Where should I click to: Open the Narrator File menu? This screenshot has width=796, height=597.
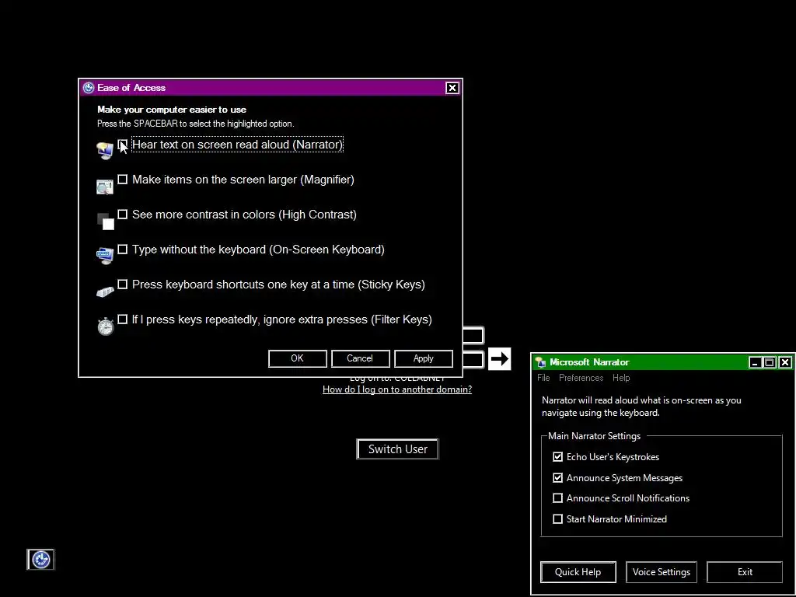click(x=543, y=378)
